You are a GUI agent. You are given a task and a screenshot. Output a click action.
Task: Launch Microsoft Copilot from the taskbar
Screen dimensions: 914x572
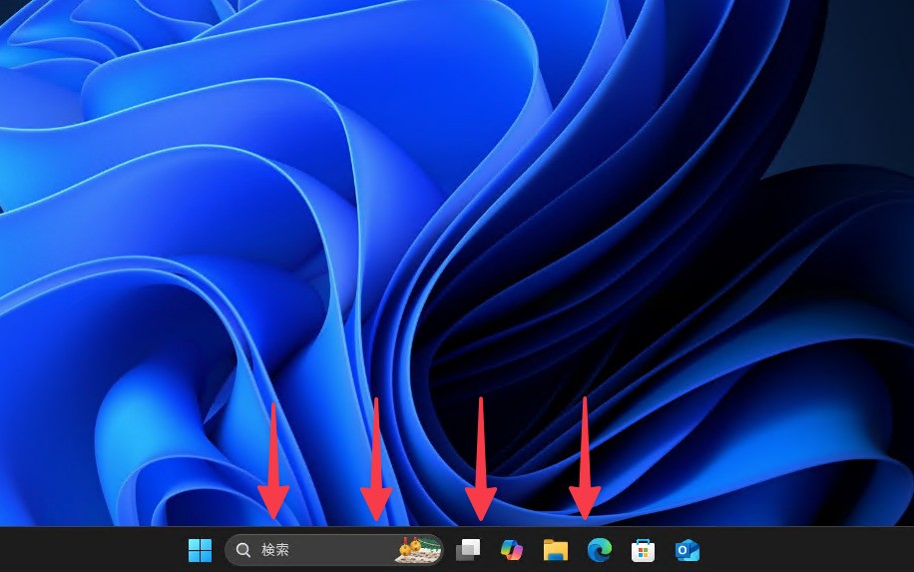tap(512, 550)
